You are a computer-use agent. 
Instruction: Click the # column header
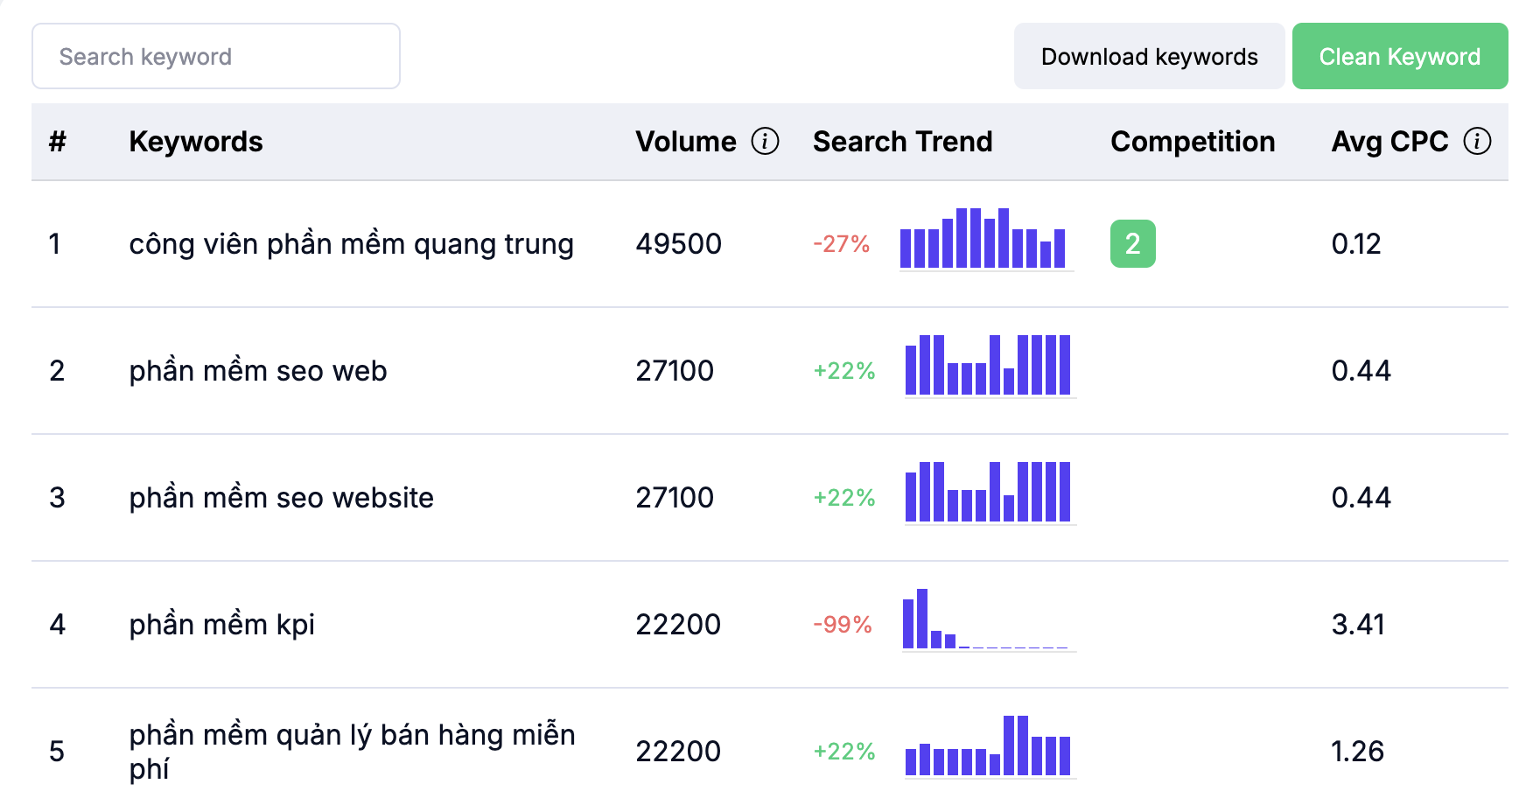(x=58, y=142)
